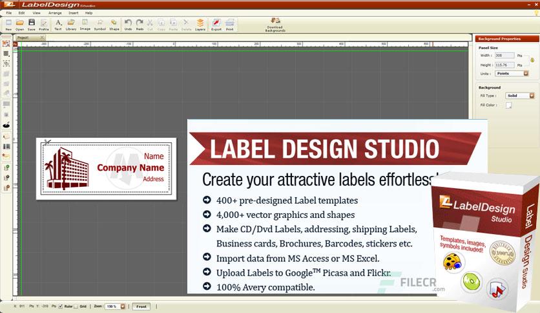Screen dimensions: 540x313
Task: Open the View menu
Action: pos(37,13)
